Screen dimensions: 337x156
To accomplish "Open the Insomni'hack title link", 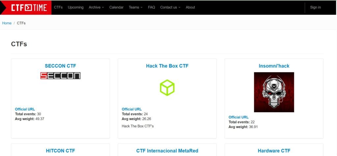I will [x=274, y=66].
